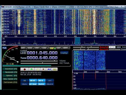Select LSB demodulation mode

[45, 48]
